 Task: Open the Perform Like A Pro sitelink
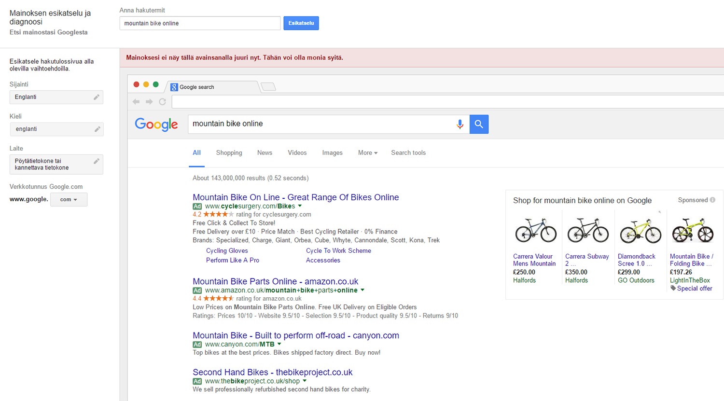(233, 260)
